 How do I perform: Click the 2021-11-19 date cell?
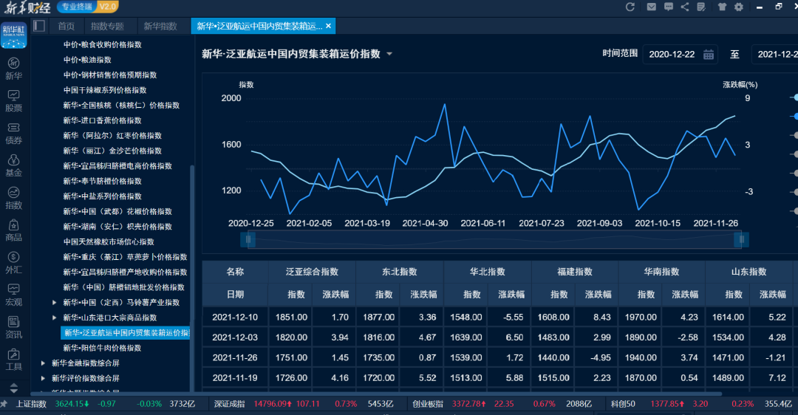(235, 378)
